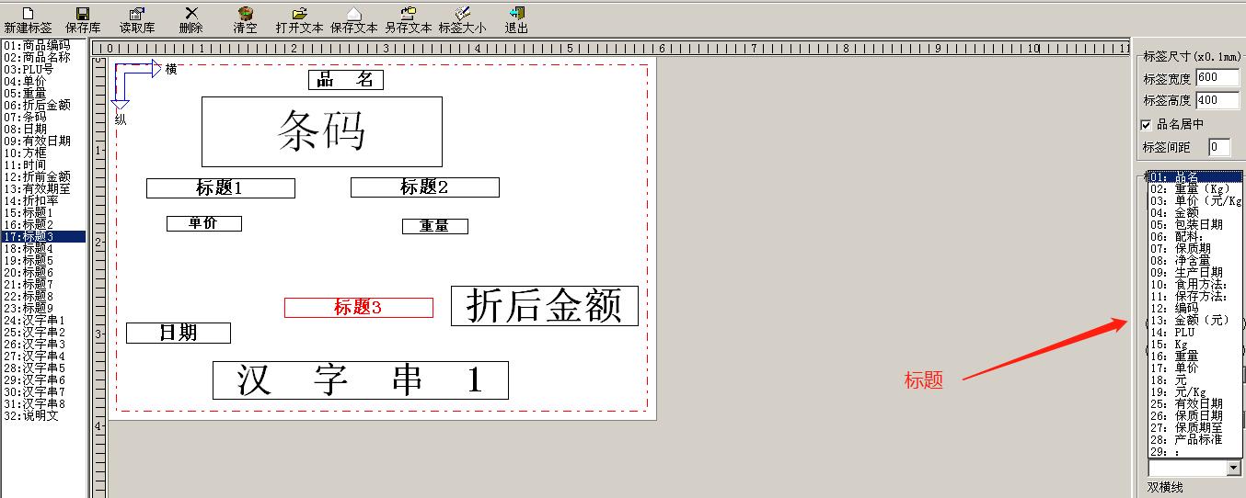The image size is (1246, 498).
Task: Click the 保存库 save library icon
Action: (x=83, y=14)
